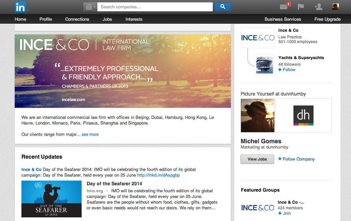Click the Yachts & Superyachts boat thumbnail

tap(265, 65)
